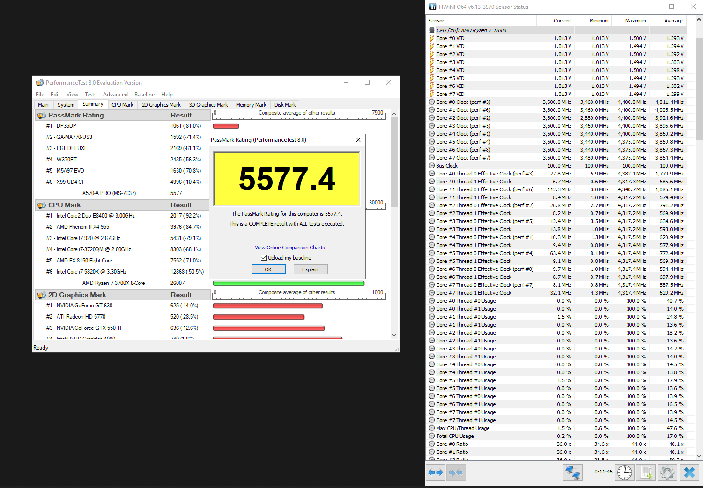
Task: Click the icon next to Total CPU Usage
Action: [432, 436]
